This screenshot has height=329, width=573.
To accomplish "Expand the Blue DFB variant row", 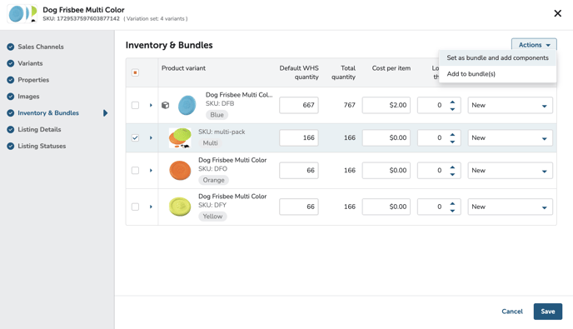I will click(151, 105).
